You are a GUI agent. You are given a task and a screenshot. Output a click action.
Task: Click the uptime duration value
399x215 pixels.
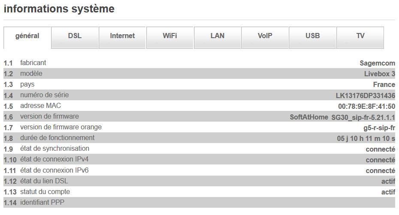366,138
